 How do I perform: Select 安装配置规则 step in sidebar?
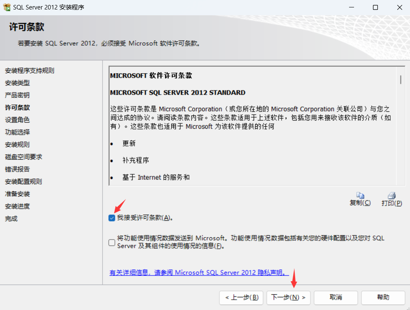23,181
